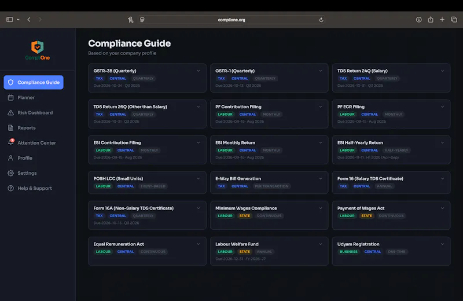
Task: Click the page reader icon in address bar
Action: [x=142, y=20]
